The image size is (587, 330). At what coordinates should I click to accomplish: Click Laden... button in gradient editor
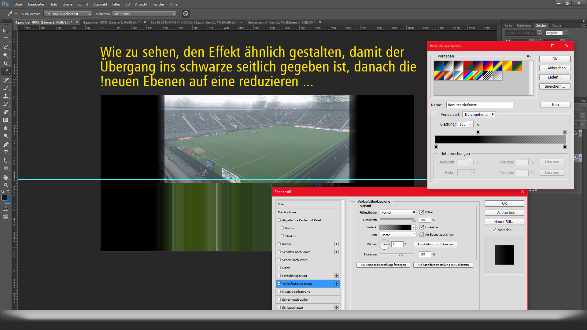(555, 77)
